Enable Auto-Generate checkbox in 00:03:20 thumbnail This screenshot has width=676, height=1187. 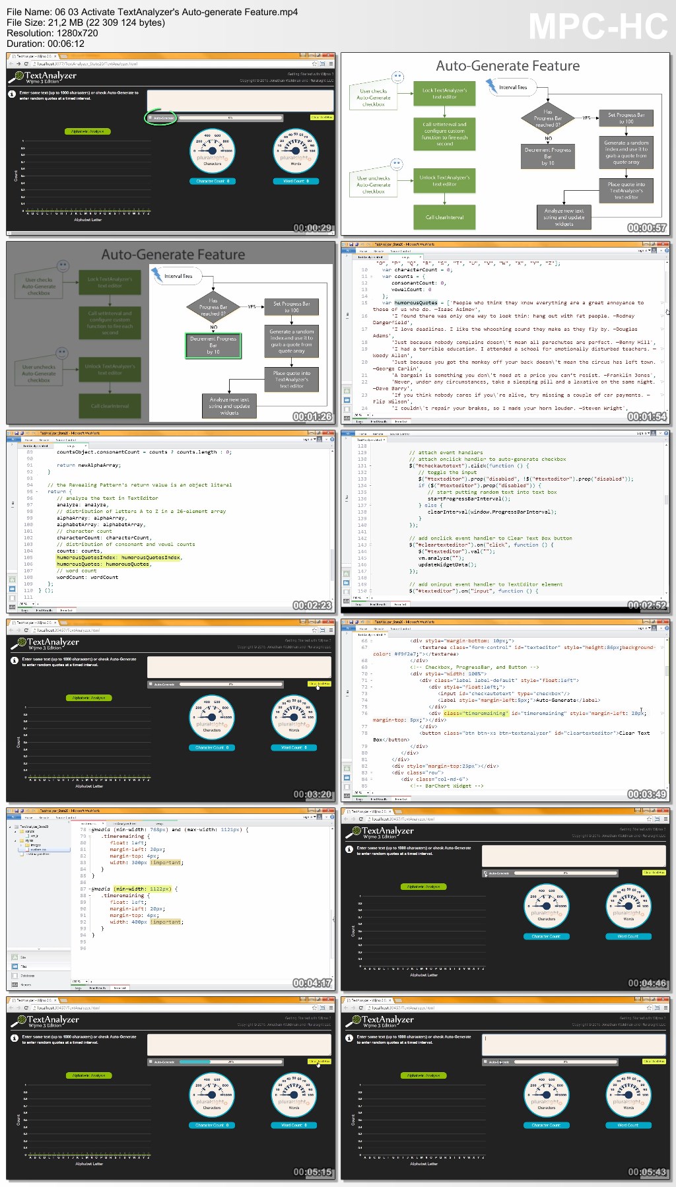[x=151, y=684]
